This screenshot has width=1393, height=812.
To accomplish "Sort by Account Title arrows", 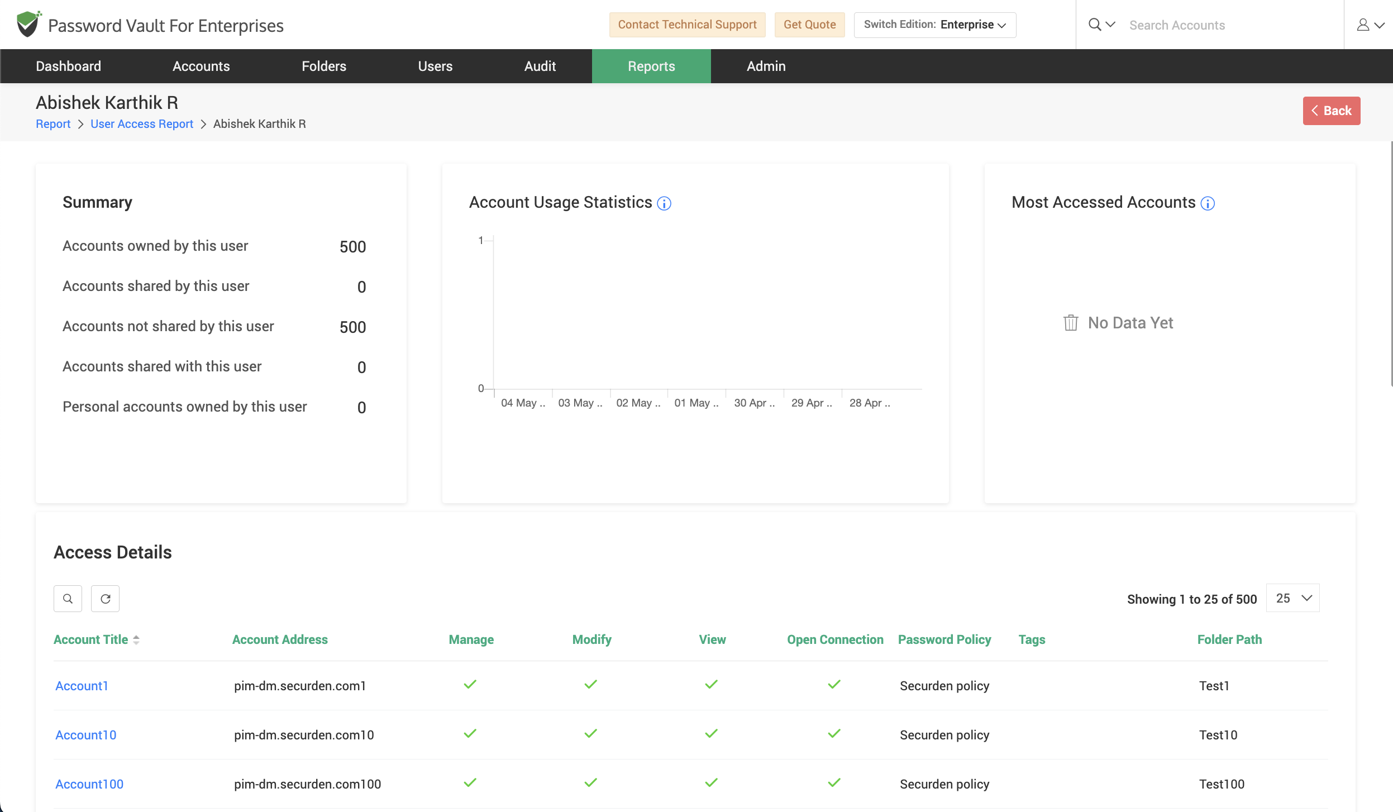I will tap(136, 640).
